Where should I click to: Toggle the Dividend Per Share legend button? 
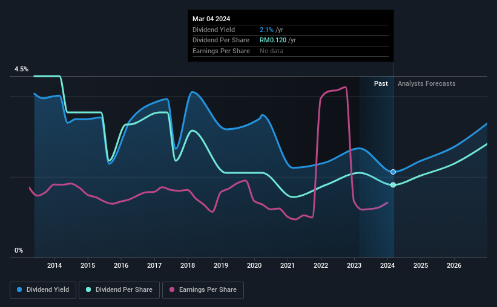pos(119,290)
